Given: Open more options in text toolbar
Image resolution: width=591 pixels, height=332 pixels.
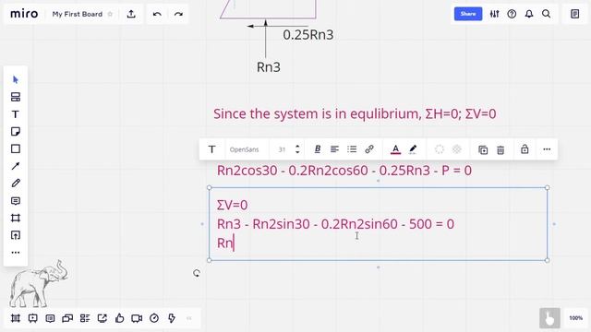Looking at the screenshot, I should [547, 149].
